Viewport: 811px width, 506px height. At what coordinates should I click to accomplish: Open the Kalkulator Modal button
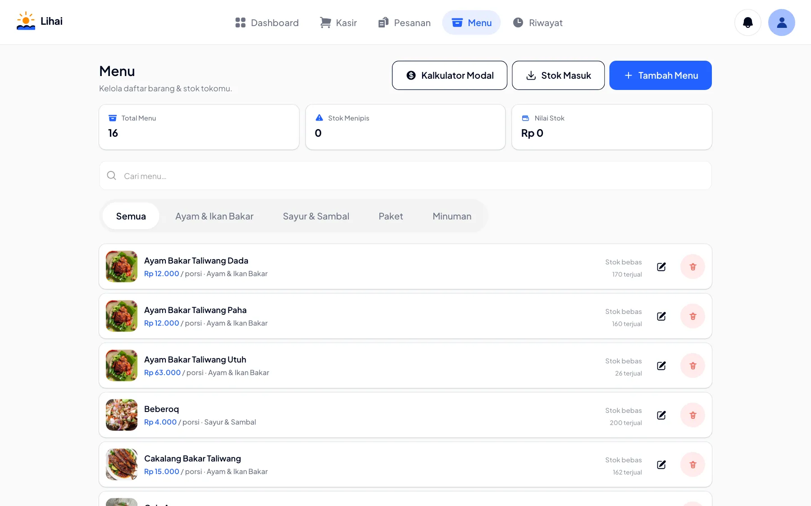coord(450,75)
